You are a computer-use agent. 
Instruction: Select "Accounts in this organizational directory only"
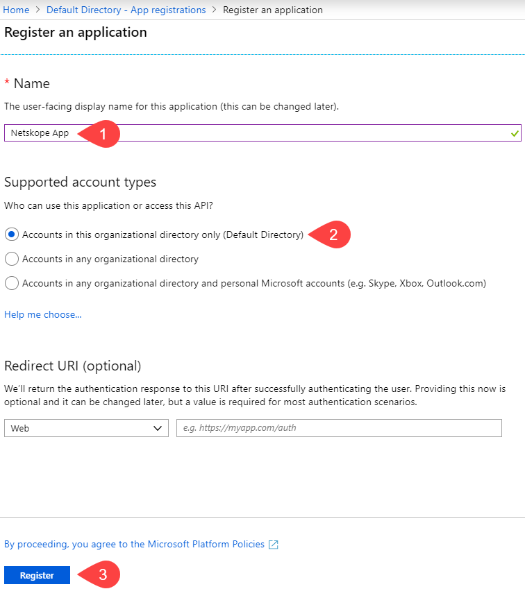point(11,234)
